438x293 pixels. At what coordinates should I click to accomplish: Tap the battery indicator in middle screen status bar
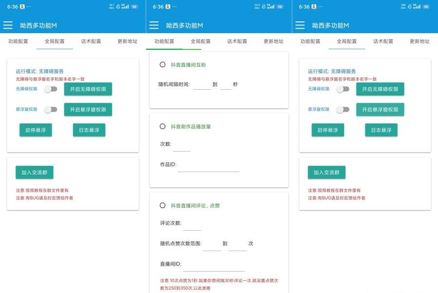(280, 6)
